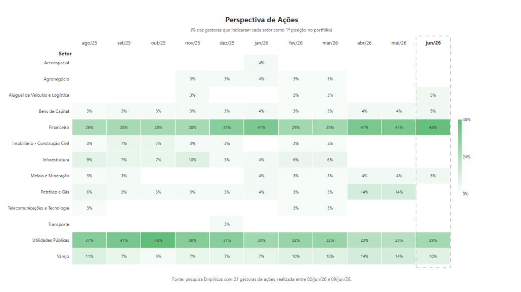Select the ago/25 column header

90,43
